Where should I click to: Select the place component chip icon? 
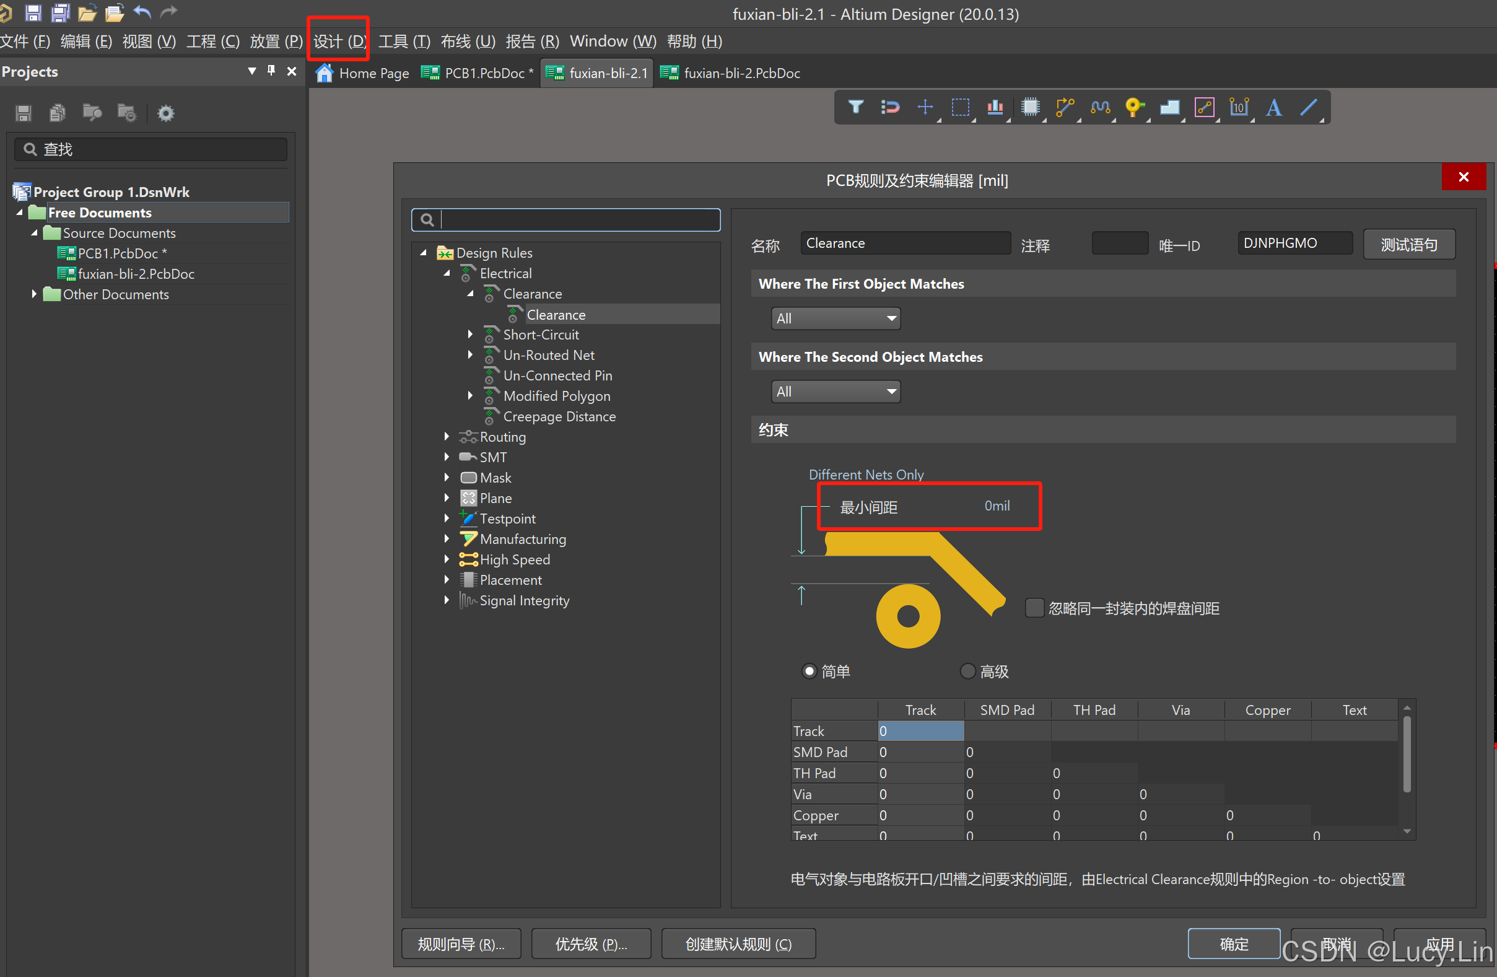1029,108
